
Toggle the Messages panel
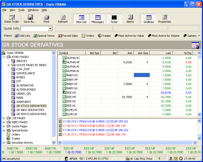click(98, 19)
